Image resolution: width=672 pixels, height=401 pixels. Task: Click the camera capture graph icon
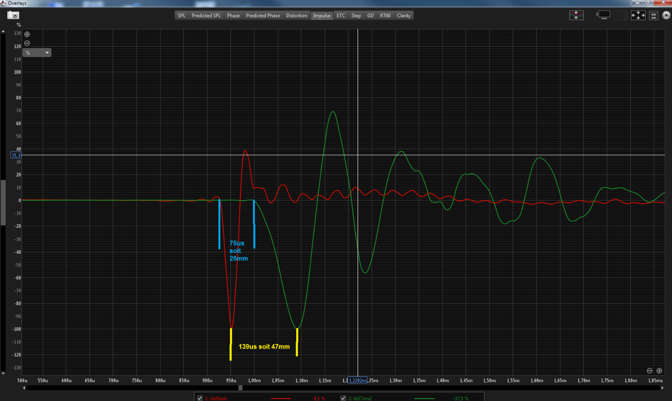pos(13,15)
